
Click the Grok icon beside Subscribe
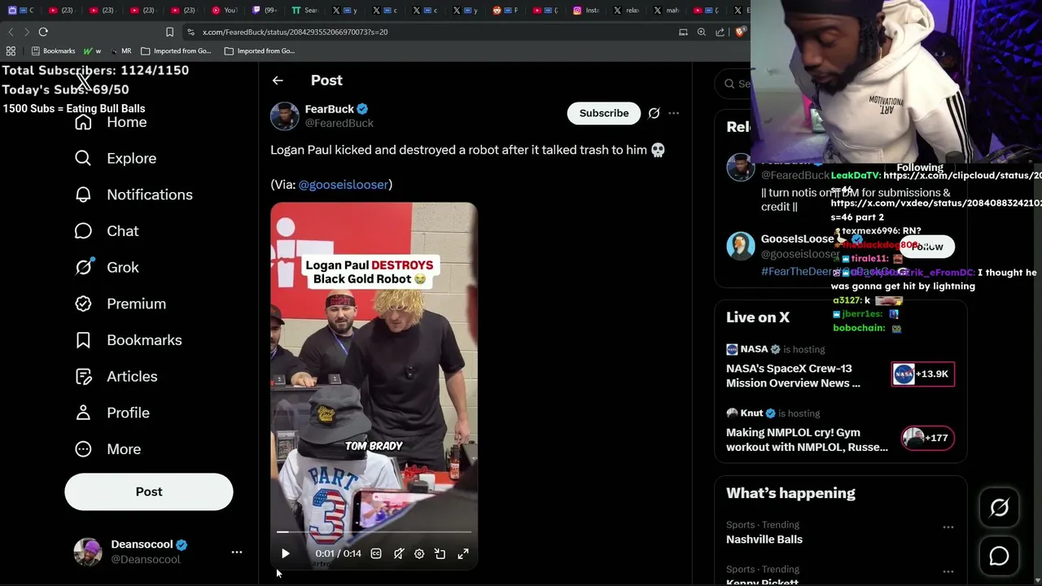coord(654,113)
